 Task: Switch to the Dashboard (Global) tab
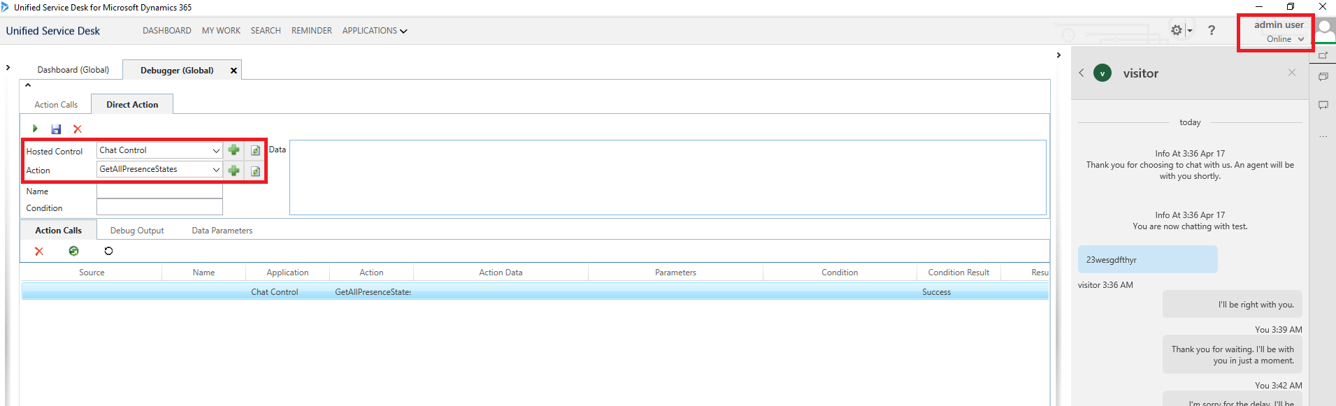pyautogui.click(x=73, y=70)
